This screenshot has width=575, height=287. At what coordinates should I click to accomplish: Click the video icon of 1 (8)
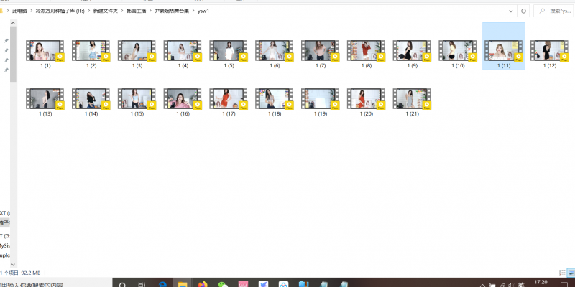[x=367, y=51]
